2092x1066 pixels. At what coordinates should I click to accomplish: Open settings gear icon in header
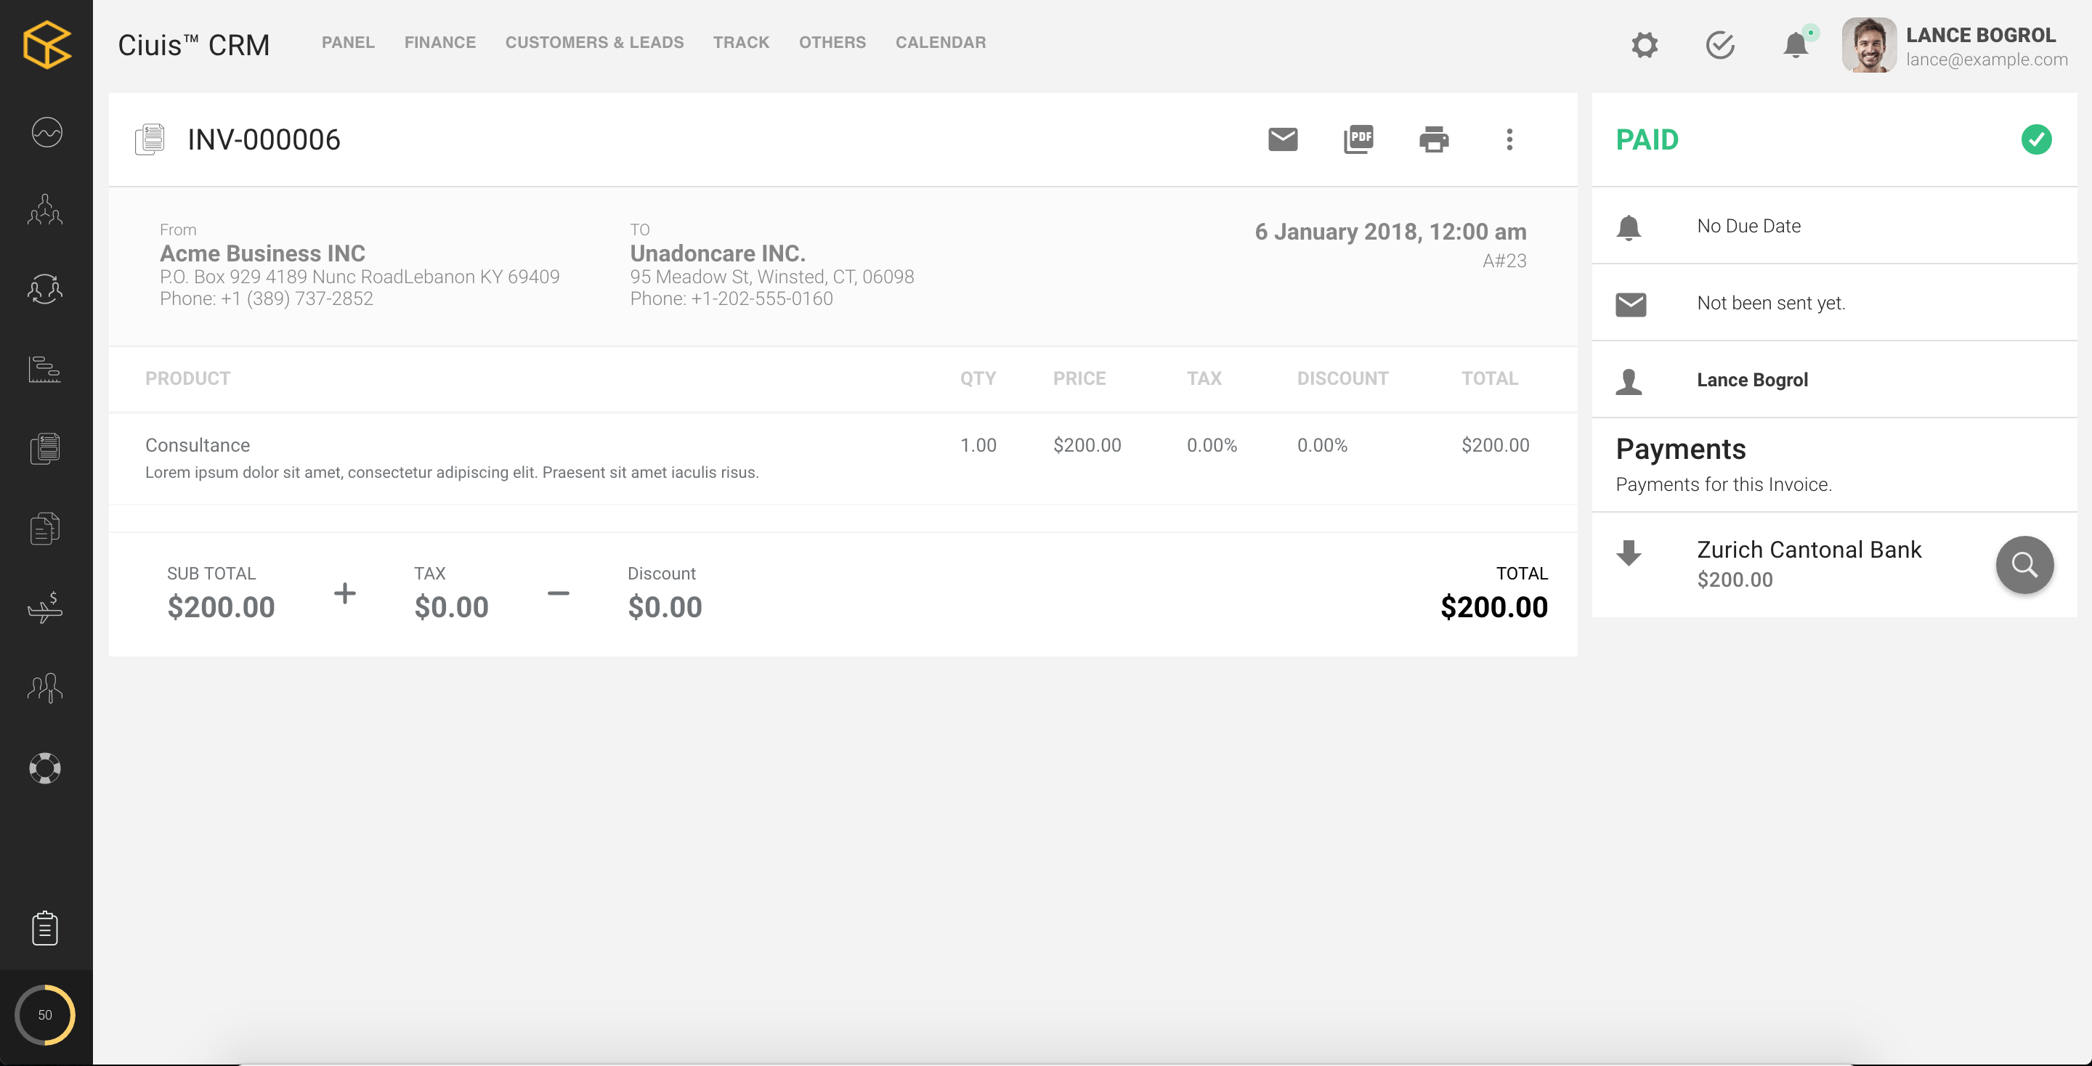pos(1645,44)
